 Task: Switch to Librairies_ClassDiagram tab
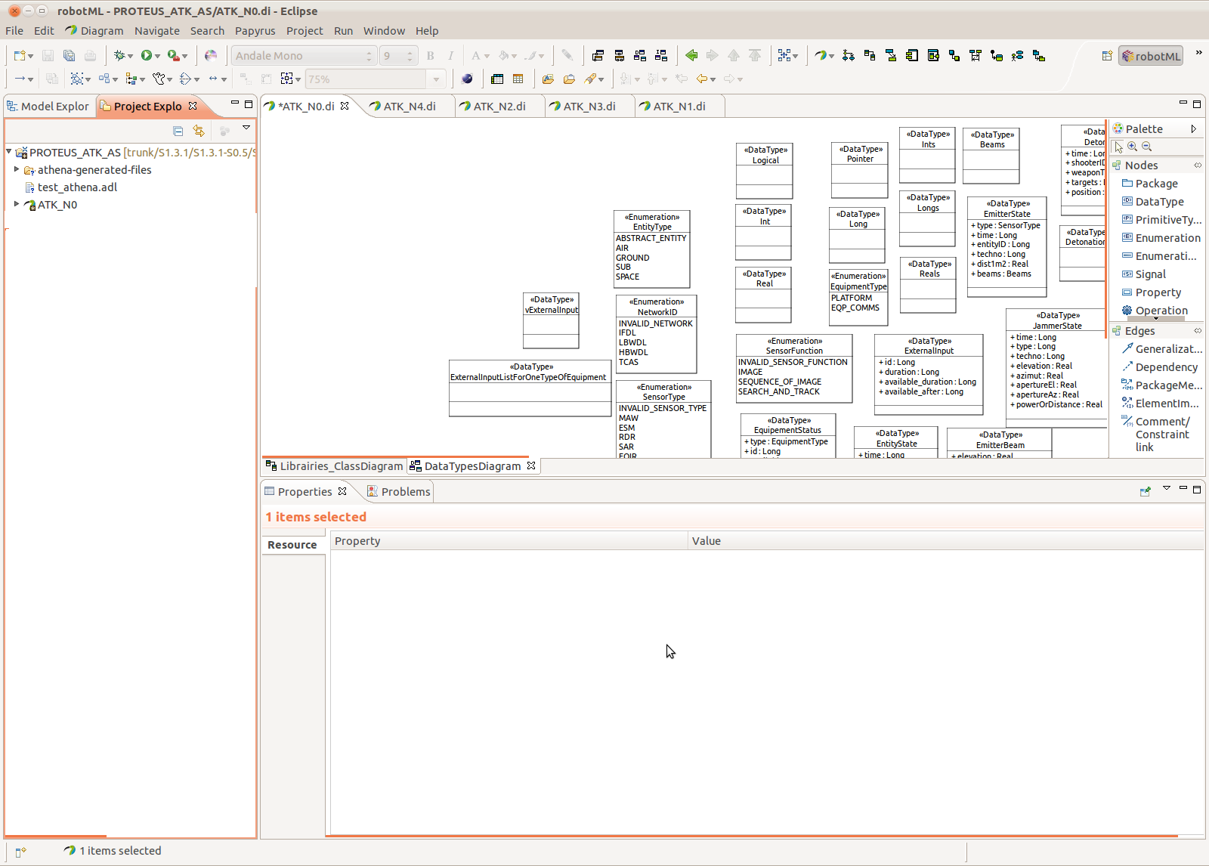point(335,466)
